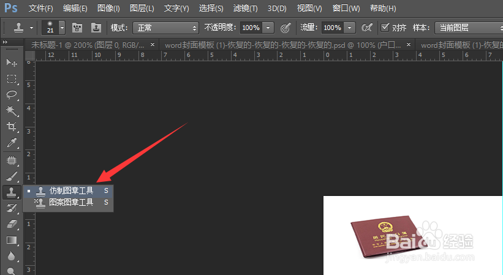
Task: Open the 不透明度 opacity slider arrow
Action: [x=268, y=28]
